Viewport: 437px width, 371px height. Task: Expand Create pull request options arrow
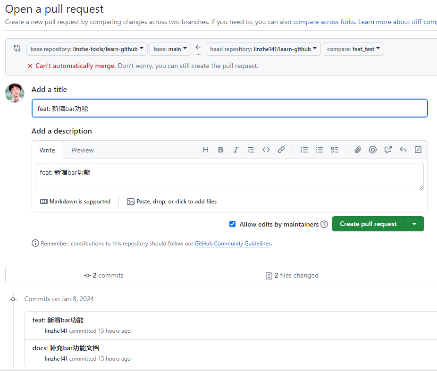click(x=414, y=224)
